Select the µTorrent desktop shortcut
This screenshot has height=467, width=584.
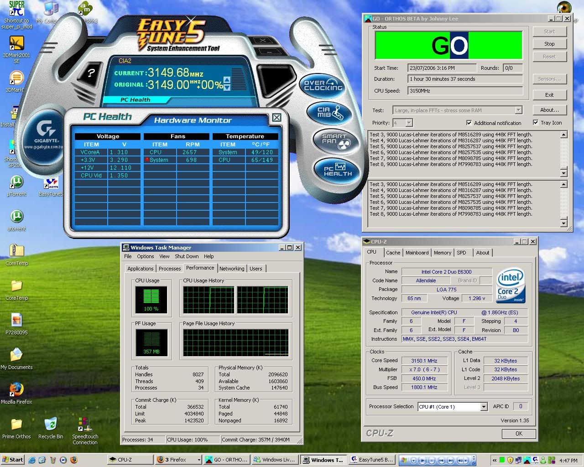tap(17, 186)
